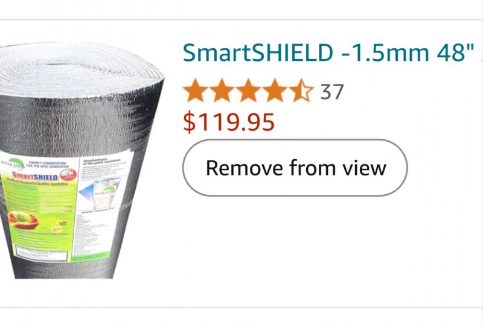Open the 37 customer reviews count

331,92
